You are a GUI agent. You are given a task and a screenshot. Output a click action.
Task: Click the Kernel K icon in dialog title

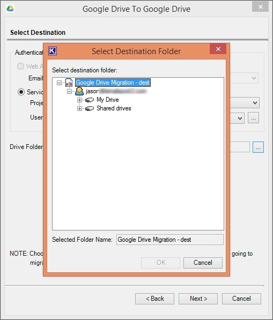pos(53,51)
